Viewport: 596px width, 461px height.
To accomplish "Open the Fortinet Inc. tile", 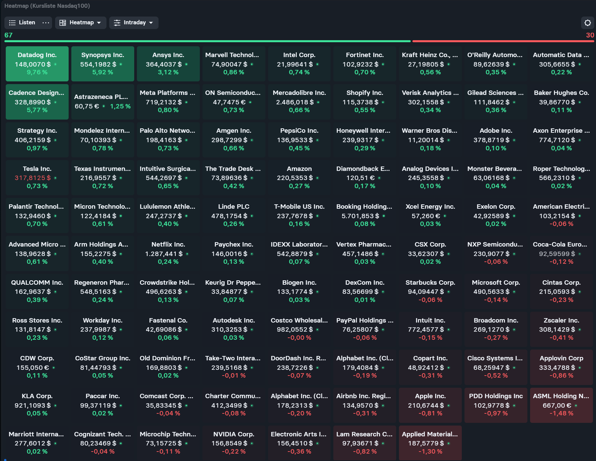I will [365, 64].
